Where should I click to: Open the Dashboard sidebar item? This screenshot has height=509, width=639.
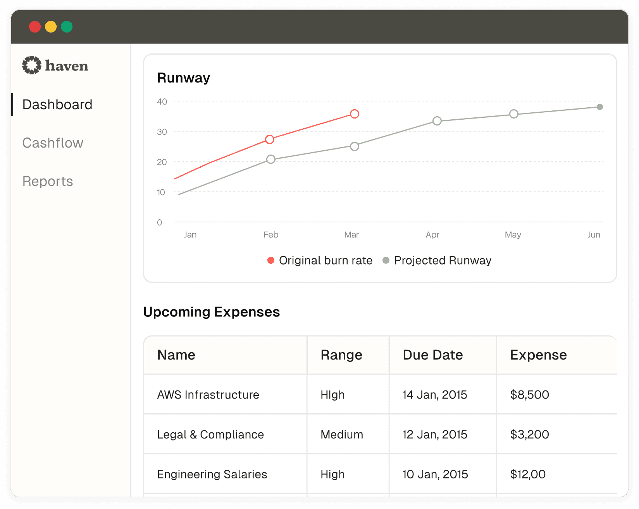pyautogui.click(x=57, y=105)
